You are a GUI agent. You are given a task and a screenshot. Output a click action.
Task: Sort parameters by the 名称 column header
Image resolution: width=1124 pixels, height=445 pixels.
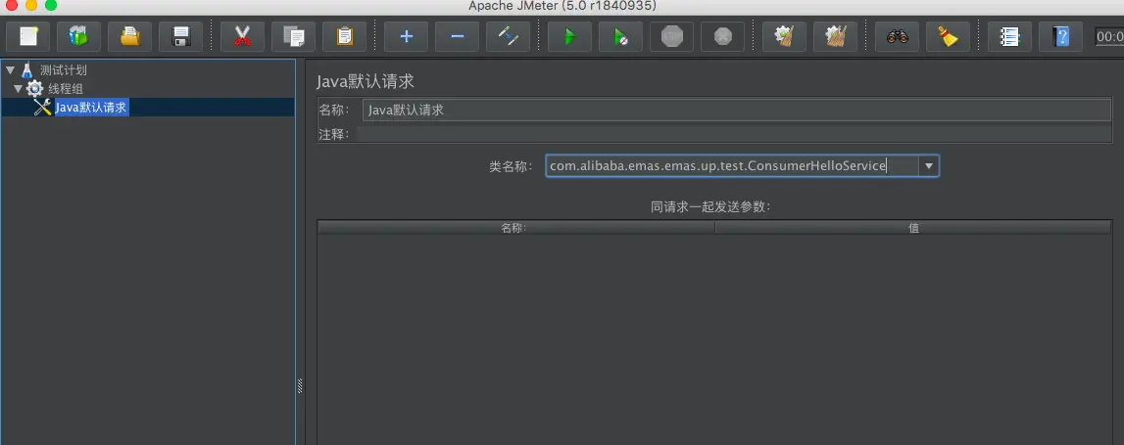tap(516, 228)
